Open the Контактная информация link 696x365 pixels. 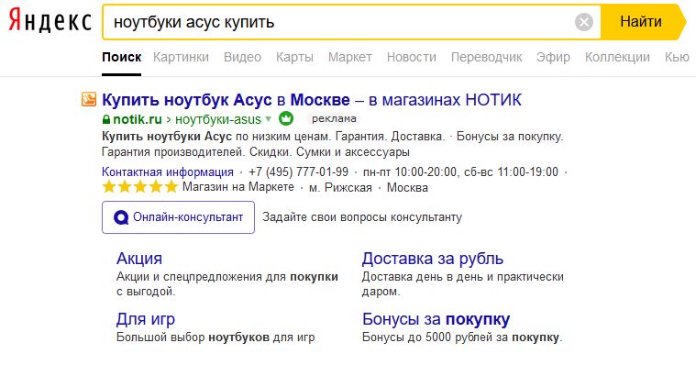pos(168,171)
